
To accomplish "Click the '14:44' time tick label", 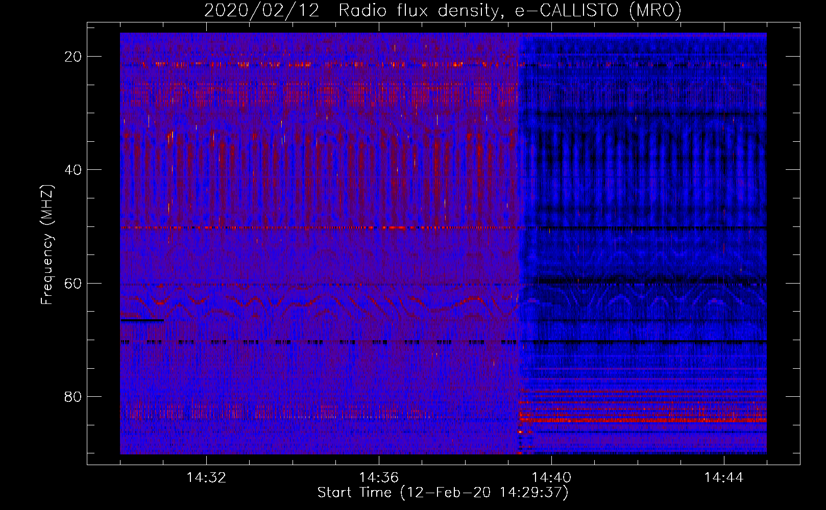I will (724, 478).
